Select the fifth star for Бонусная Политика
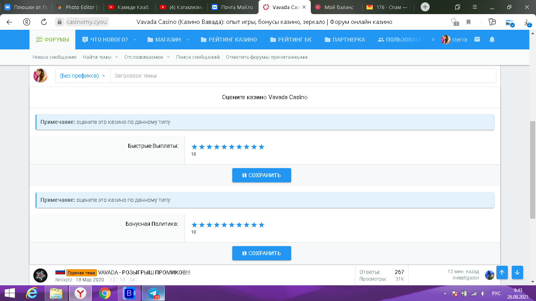 224,225
